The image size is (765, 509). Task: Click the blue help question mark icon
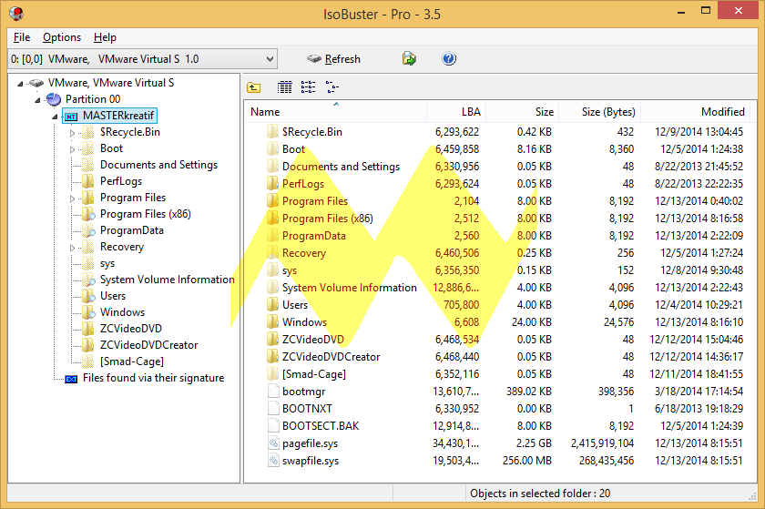click(449, 59)
